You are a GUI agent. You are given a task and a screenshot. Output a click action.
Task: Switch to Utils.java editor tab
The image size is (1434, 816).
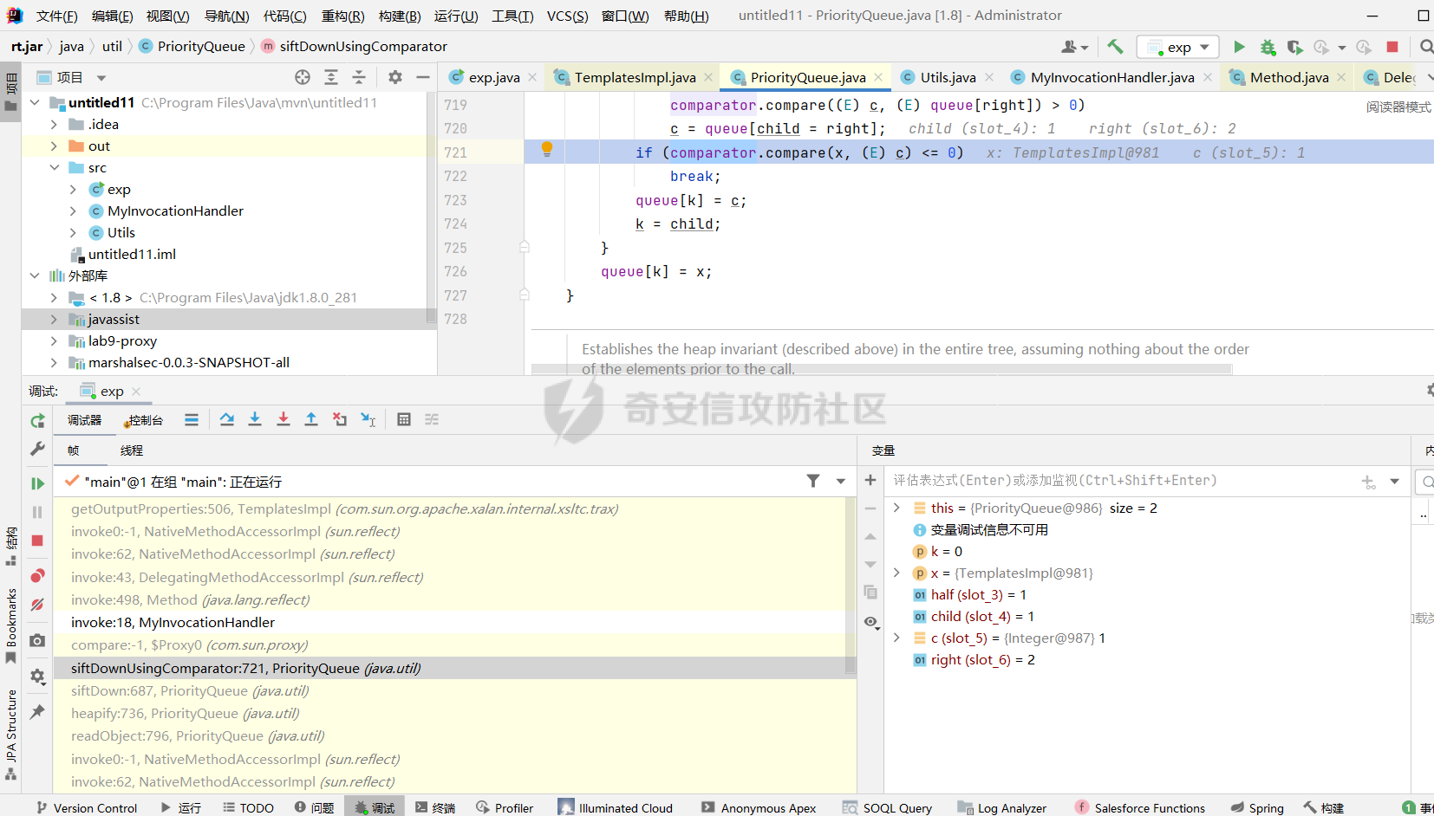(x=948, y=77)
